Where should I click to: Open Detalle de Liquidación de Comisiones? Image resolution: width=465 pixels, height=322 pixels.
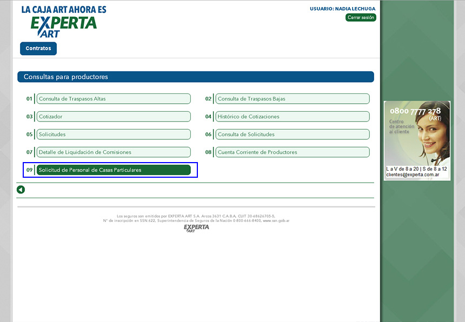tap(114, 152)
